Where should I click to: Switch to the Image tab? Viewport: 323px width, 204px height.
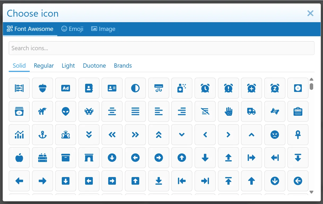tap(103, 29)
